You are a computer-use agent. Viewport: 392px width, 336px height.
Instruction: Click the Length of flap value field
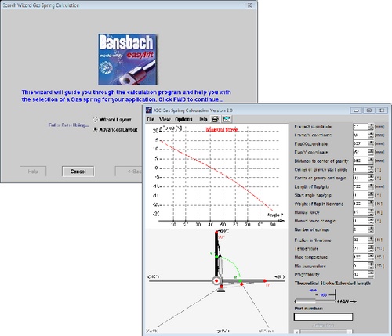pyautogui.click(x=361, y=186)
